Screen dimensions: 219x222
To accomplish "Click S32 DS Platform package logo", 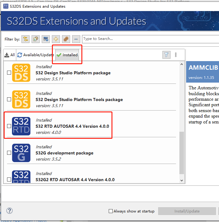I will pos(21,73).
